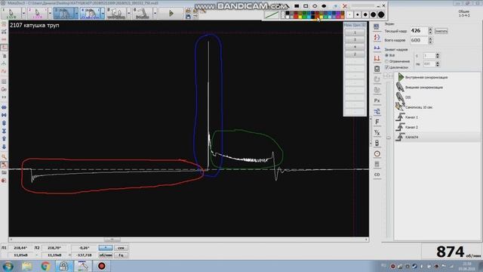Open dropdown arrow beside mode button 2
The width and height of the screenshot is (483, 272).
tap(50, 14)
